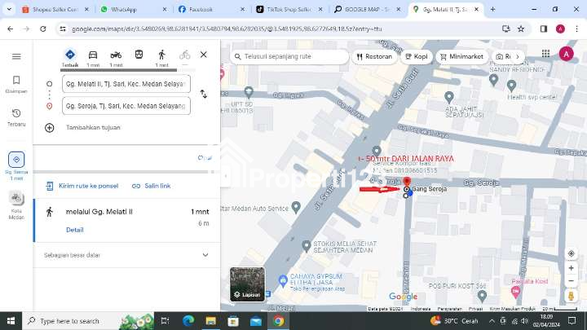
Task: Switch to Shopee Seller Centre tab
Action: click(55, 9)
